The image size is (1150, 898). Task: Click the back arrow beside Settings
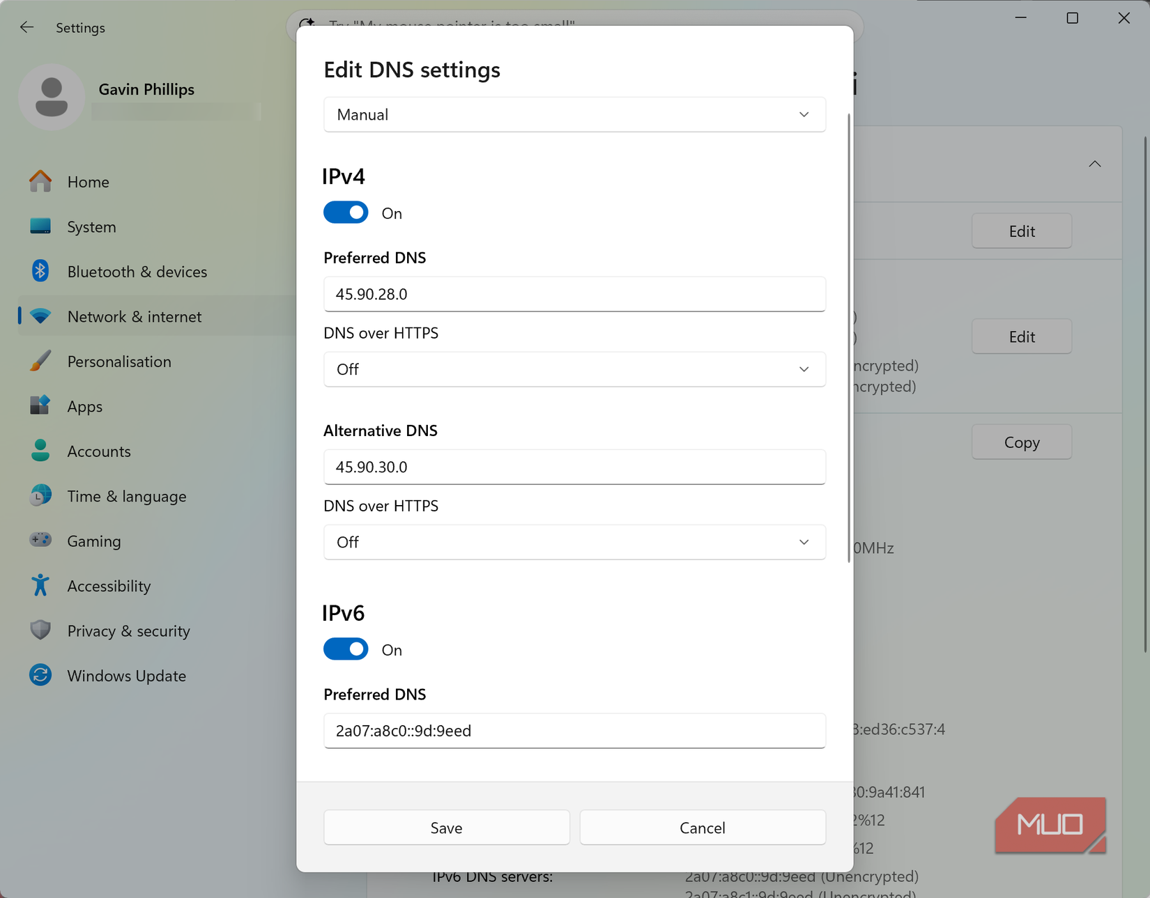coord(26,27)
